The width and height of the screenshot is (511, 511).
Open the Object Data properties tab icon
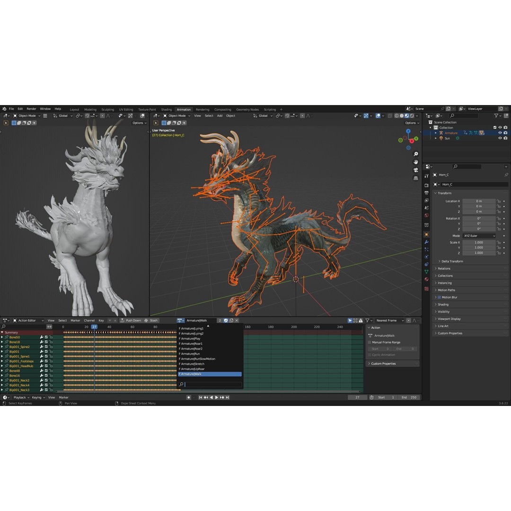click(426, 272)
